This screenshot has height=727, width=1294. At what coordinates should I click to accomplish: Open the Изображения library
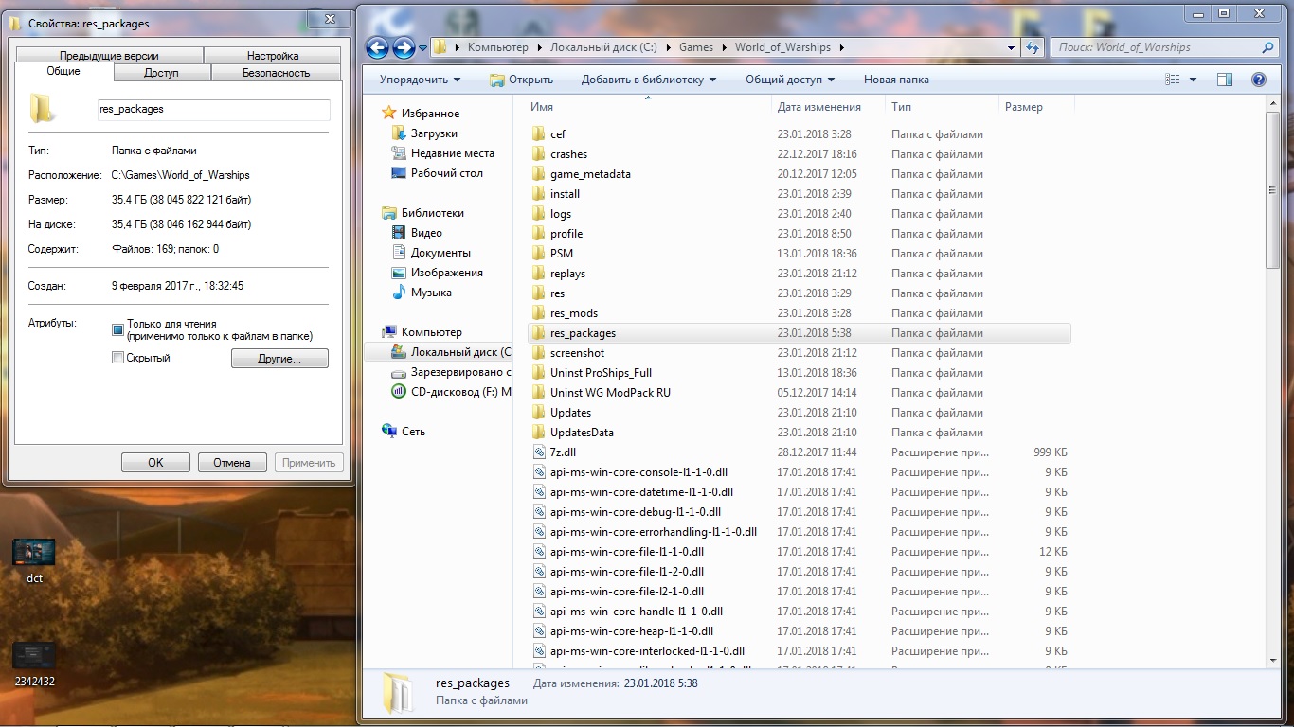point(446,273)
